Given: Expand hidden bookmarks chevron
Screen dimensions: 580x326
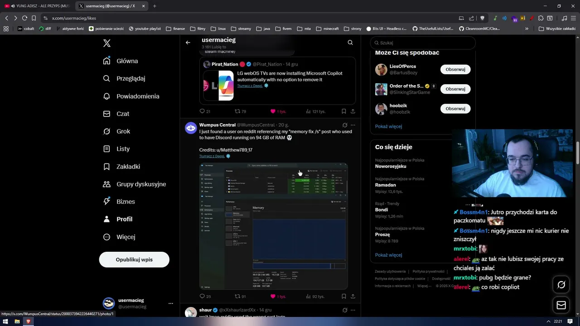Looking at the screenshot, I should coord(527,29).
